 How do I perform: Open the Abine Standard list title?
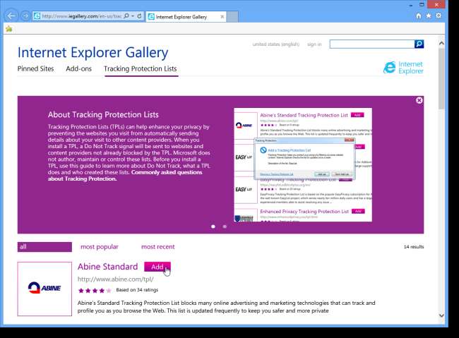[108, 267]
